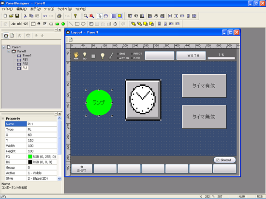Open the 表示 menu

click(x=35, y=9)
